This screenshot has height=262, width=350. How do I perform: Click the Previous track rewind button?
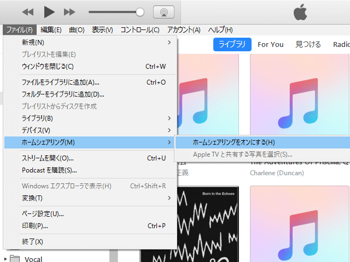click(28, 11)
